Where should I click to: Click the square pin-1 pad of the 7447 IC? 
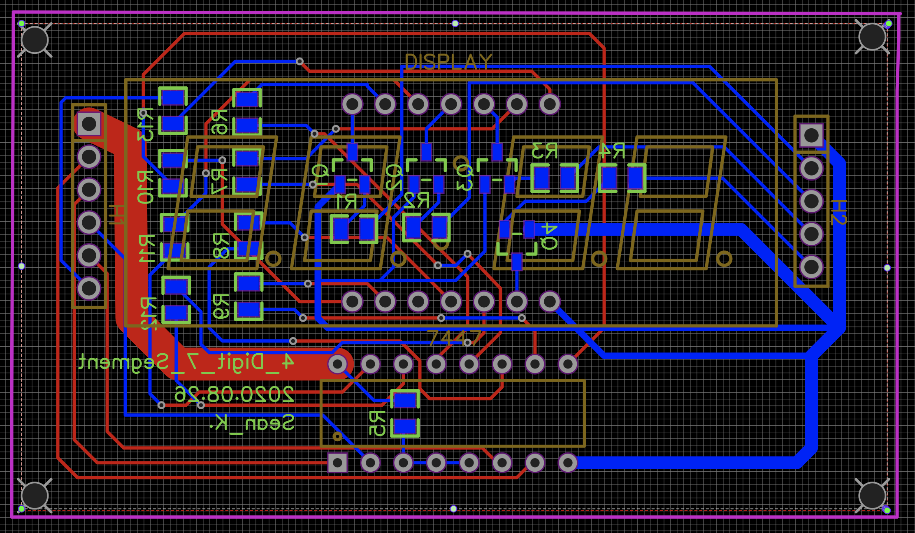click(337, 463)
